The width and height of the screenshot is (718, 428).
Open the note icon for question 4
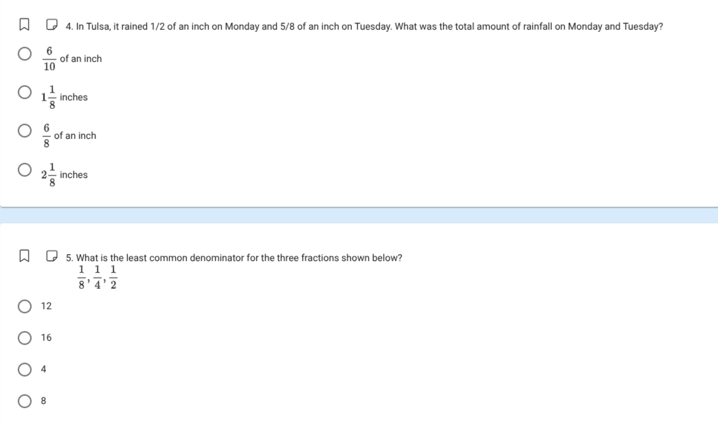tap(51, 24)
